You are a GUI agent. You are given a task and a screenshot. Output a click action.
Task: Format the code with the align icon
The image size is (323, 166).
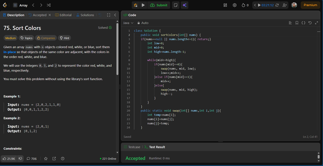click(x=290, y=23)
